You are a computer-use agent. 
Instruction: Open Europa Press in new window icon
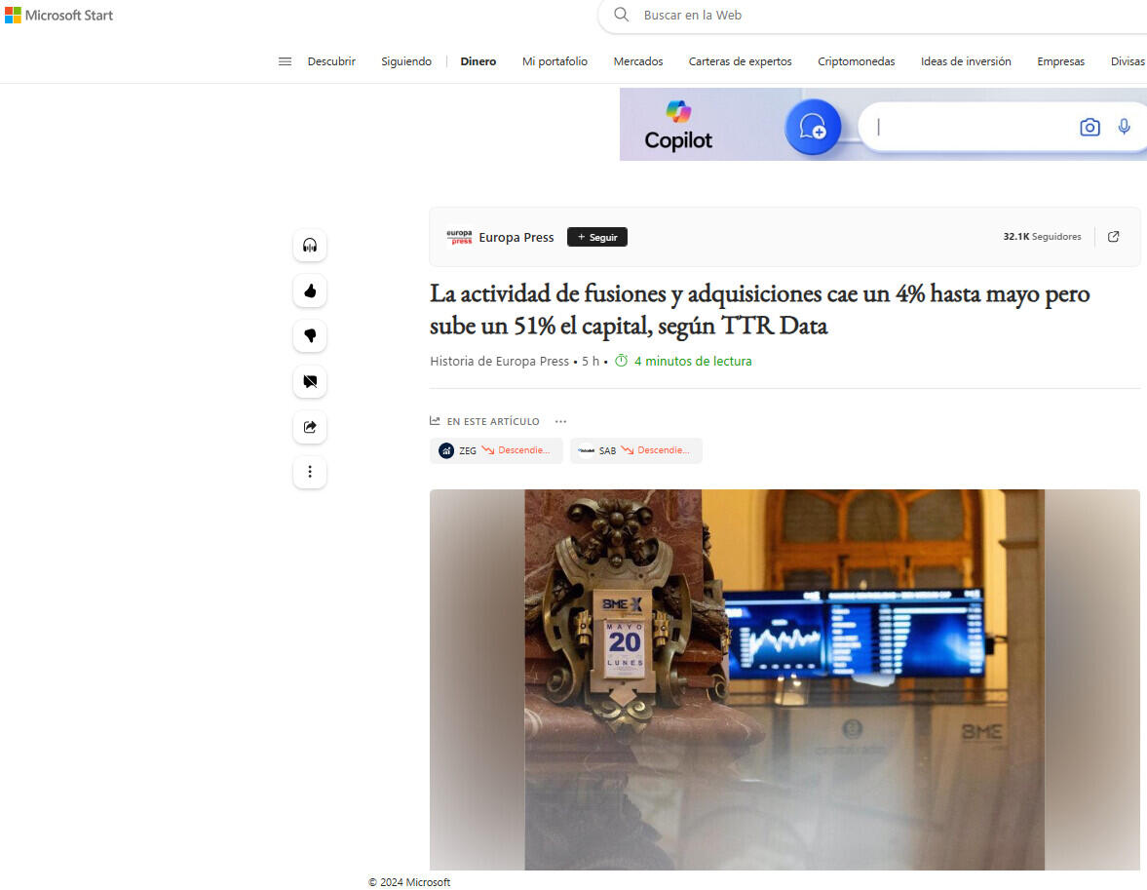(x=1114, y=237)
